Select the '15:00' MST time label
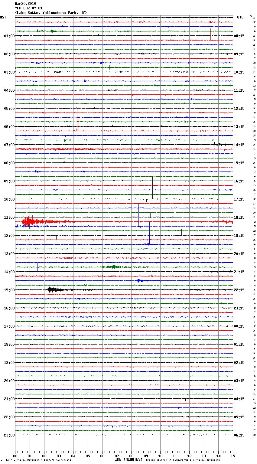Screen dimensions: 257x464 (x=9, y=290)
